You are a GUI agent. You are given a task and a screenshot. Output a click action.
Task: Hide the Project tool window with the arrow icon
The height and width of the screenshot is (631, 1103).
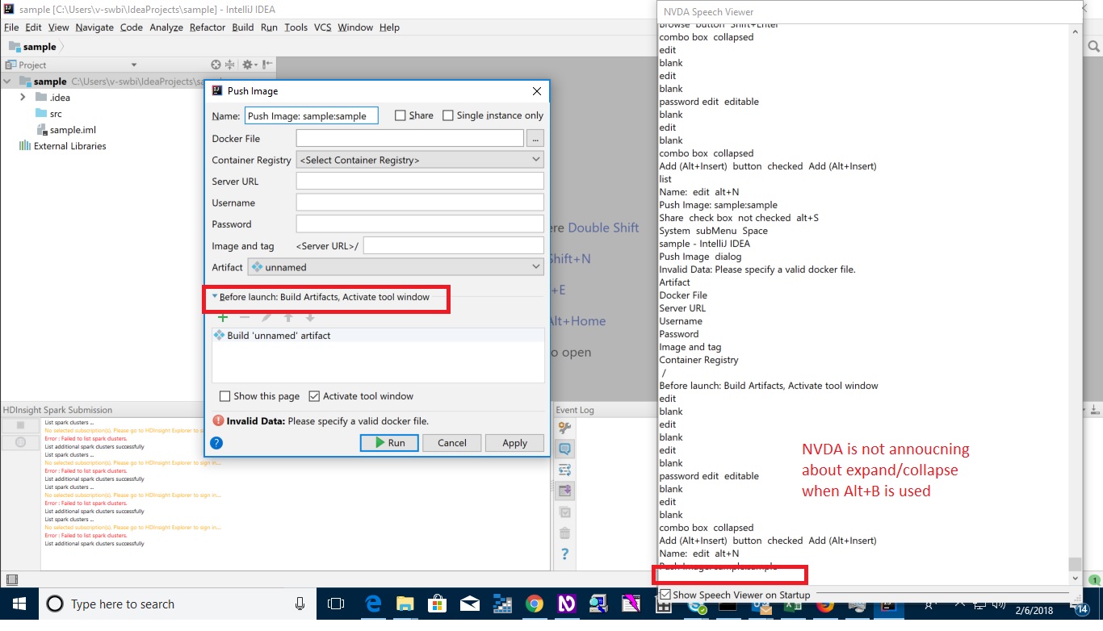click(267, 65)
